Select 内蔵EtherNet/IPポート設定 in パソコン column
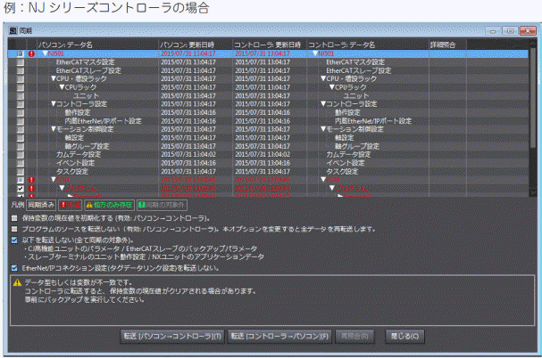542x358 pixels. [x=103, y=121]
